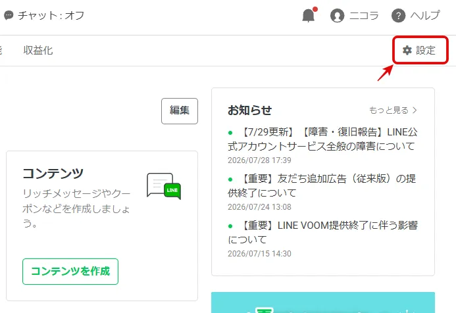The height and width of the screenshot is (313, 456).
Task: Click the コンテンツ card heading
Action: coord(53,174)
